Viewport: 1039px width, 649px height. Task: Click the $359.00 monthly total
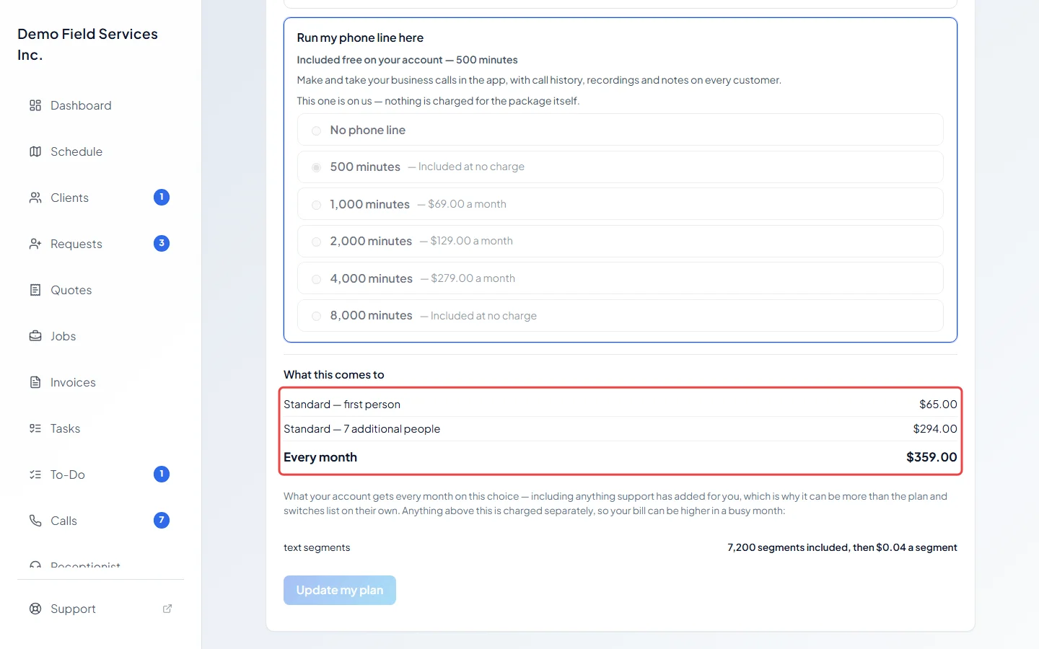[931, 457]
